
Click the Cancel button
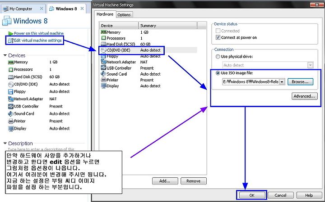click(280, 195)
